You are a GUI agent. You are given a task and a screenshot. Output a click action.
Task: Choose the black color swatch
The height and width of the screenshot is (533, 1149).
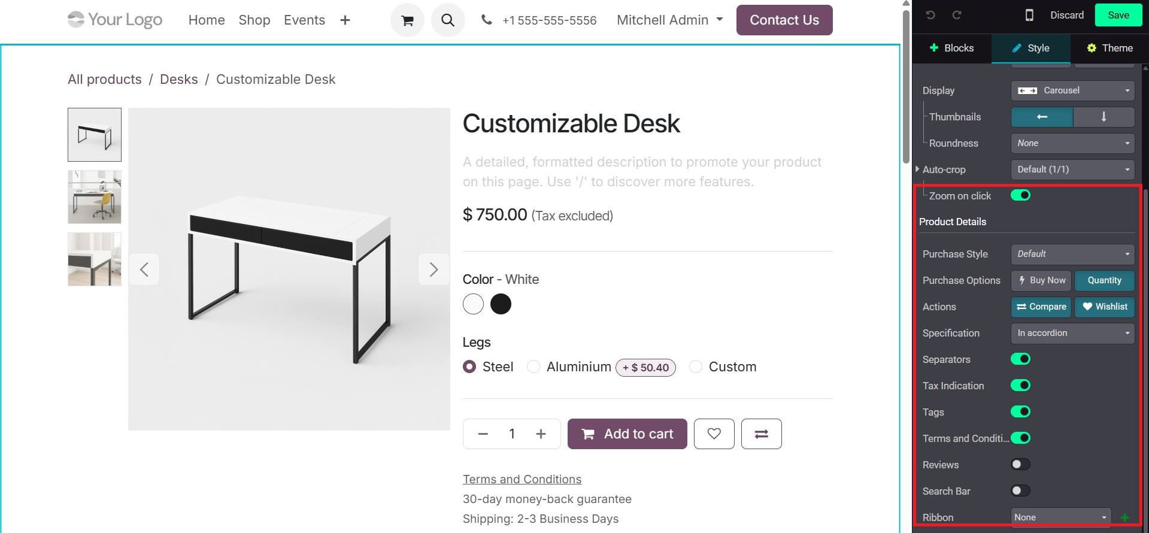[501, 304]
